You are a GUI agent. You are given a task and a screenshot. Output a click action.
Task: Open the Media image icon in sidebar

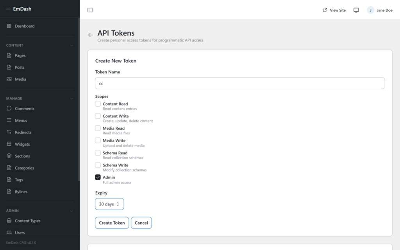pos(9,79)
